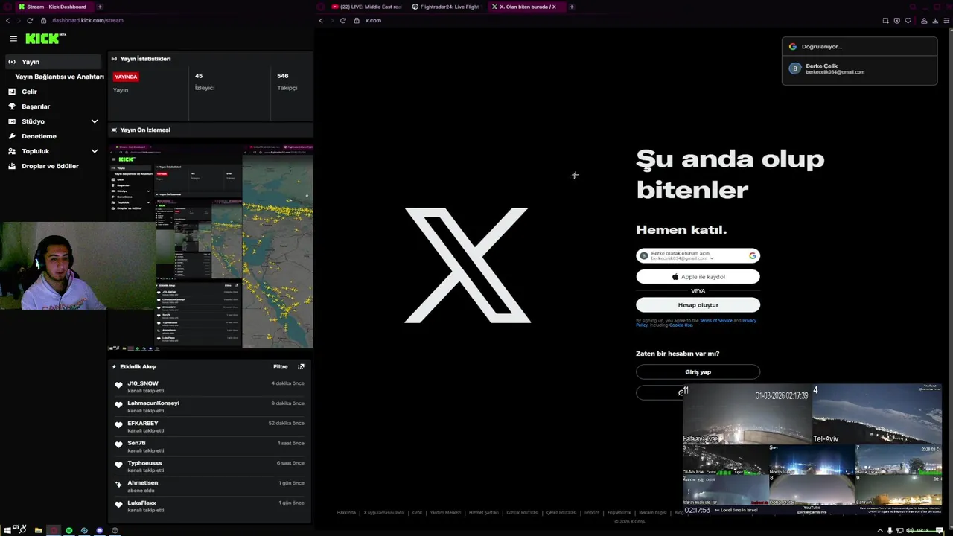This screenshot has height=536, width=953.
Task: Open Gizlilik Politikası footer link
Action: pyautogui.click(x=522, y=512)
